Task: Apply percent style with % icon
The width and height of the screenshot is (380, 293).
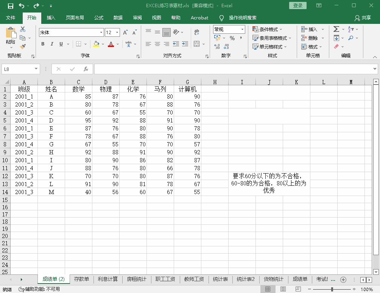Action: click(x=232, y=38)
